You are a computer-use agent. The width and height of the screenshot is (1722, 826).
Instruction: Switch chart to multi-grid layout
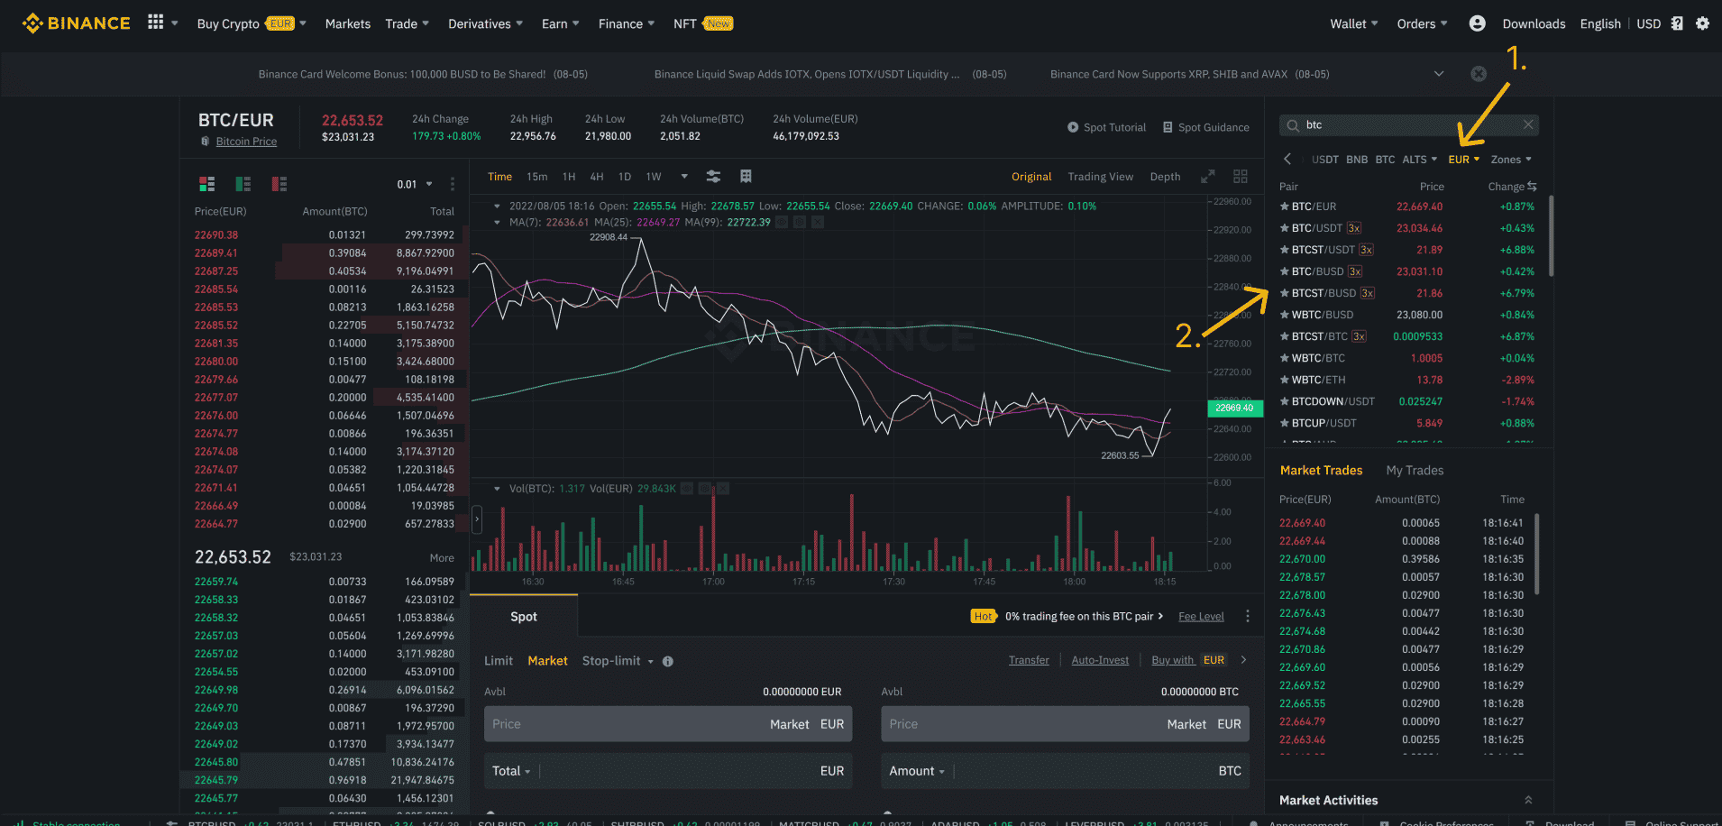point(1241,177)
